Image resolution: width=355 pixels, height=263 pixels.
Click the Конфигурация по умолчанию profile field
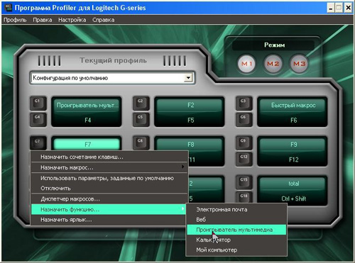[108, 78]
